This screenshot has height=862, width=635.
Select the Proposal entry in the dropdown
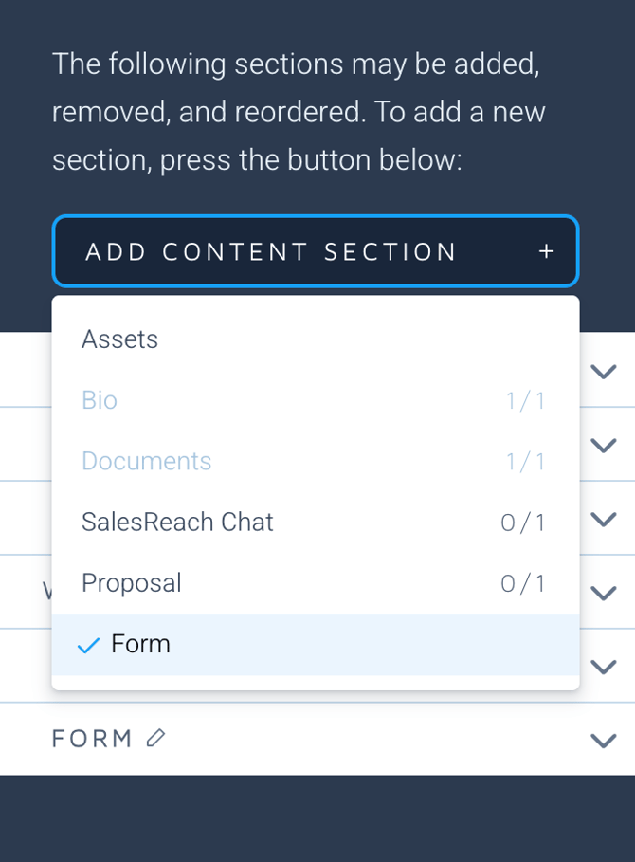coord(132,582)
